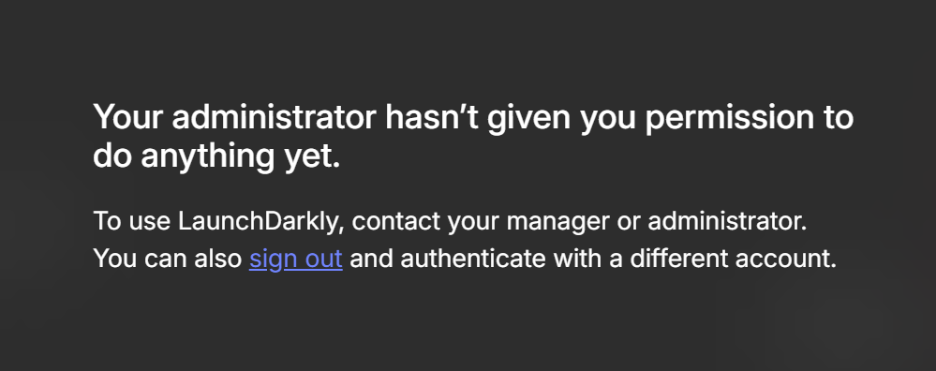936x371 pixels.
Task: Click the 'You can also' text
Action: tap(168, 259)
